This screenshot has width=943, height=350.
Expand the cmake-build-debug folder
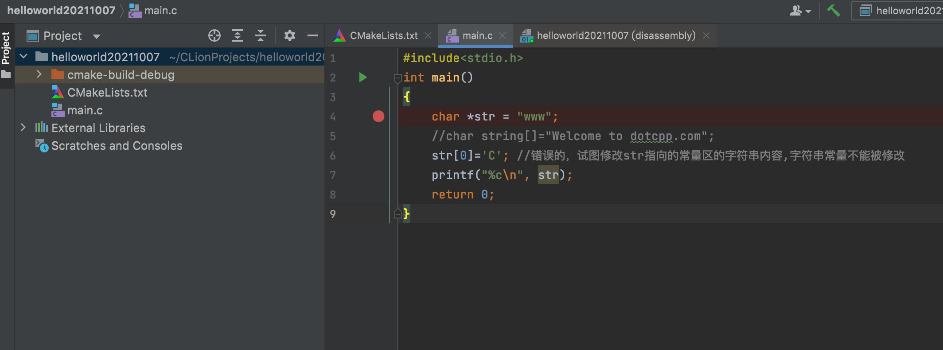point(39,74)
